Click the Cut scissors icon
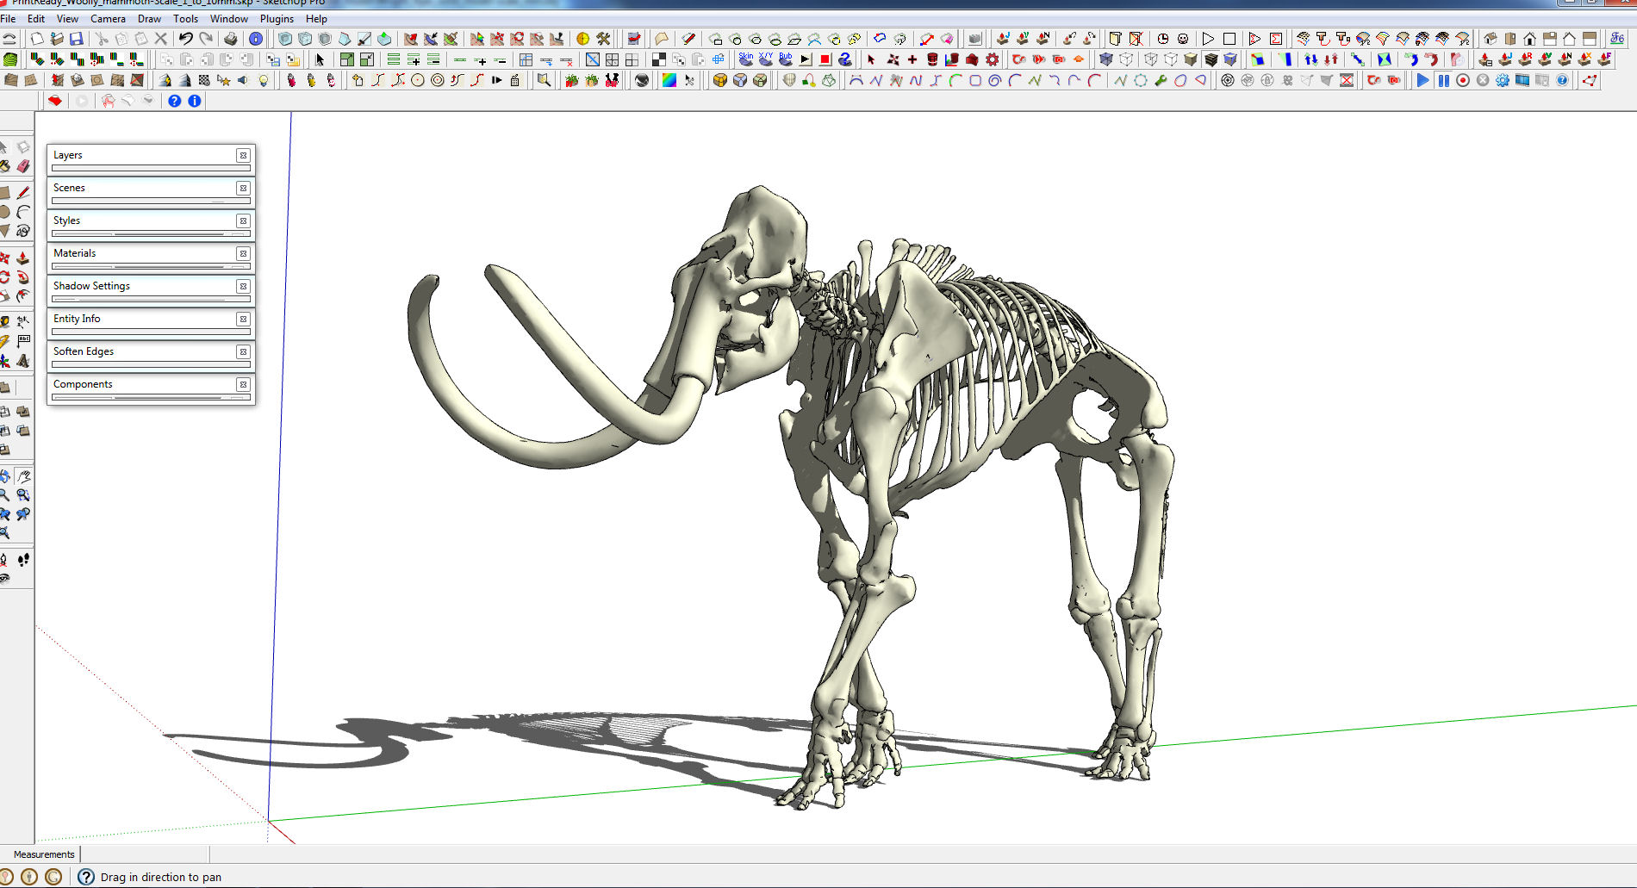 (x=102, y=39)
